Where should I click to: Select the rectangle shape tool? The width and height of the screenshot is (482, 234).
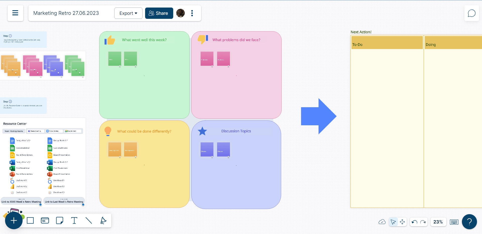pyautogui.click(x=30, y=221)
